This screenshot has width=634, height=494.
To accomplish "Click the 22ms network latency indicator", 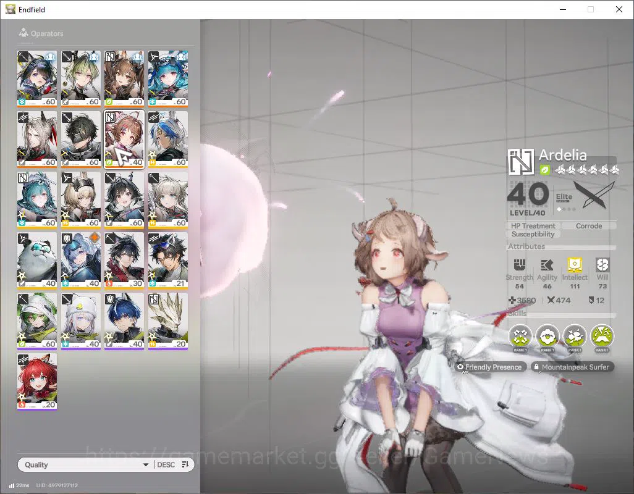I will [19, 485].
